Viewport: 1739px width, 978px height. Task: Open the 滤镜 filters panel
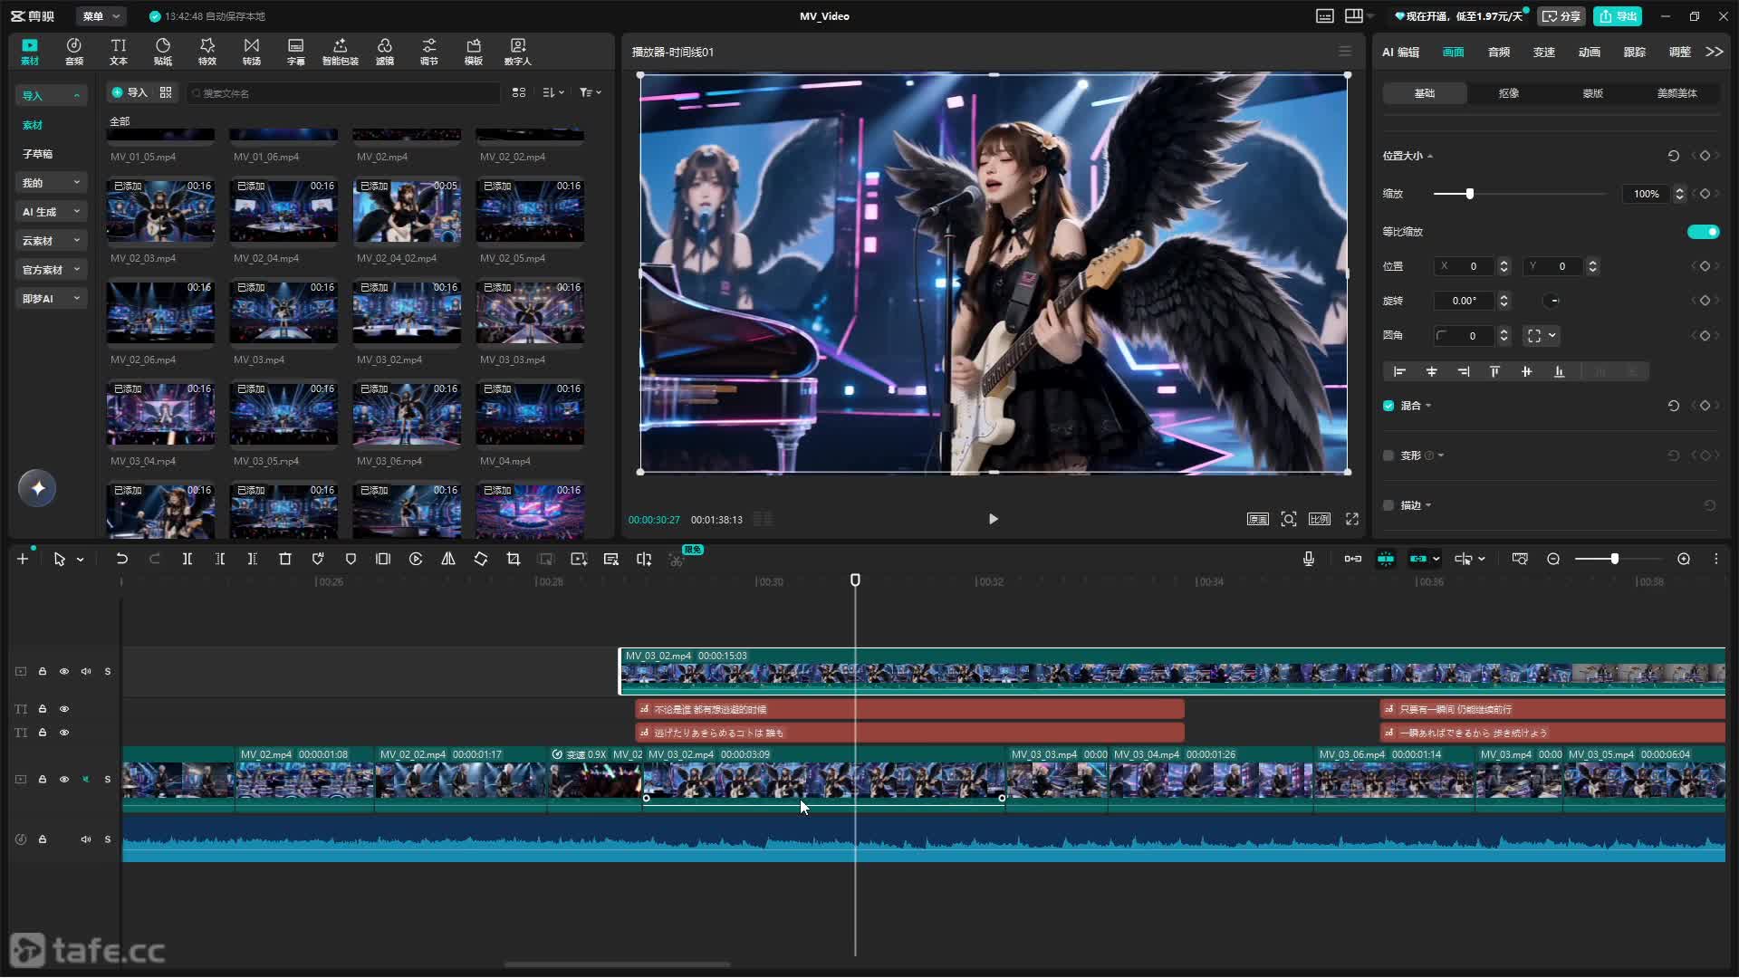pos(385,52)
